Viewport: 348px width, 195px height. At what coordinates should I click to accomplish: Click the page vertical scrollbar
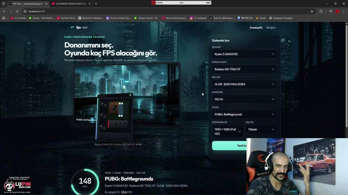(x=346, y=76)
